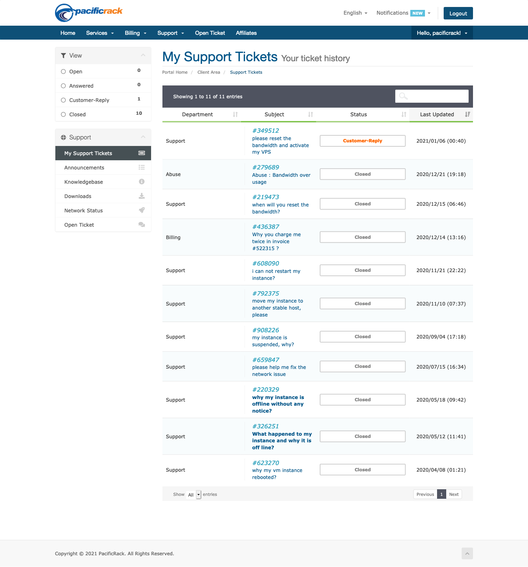Open the Portal Home breadcrumb link
Viewport: 528px width, 567px height.
175,72
